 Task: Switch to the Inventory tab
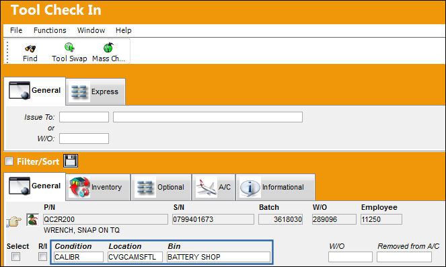click(x=98, y=187)
